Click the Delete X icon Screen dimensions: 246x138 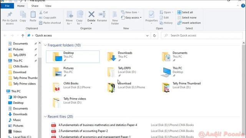coord(91,15)
